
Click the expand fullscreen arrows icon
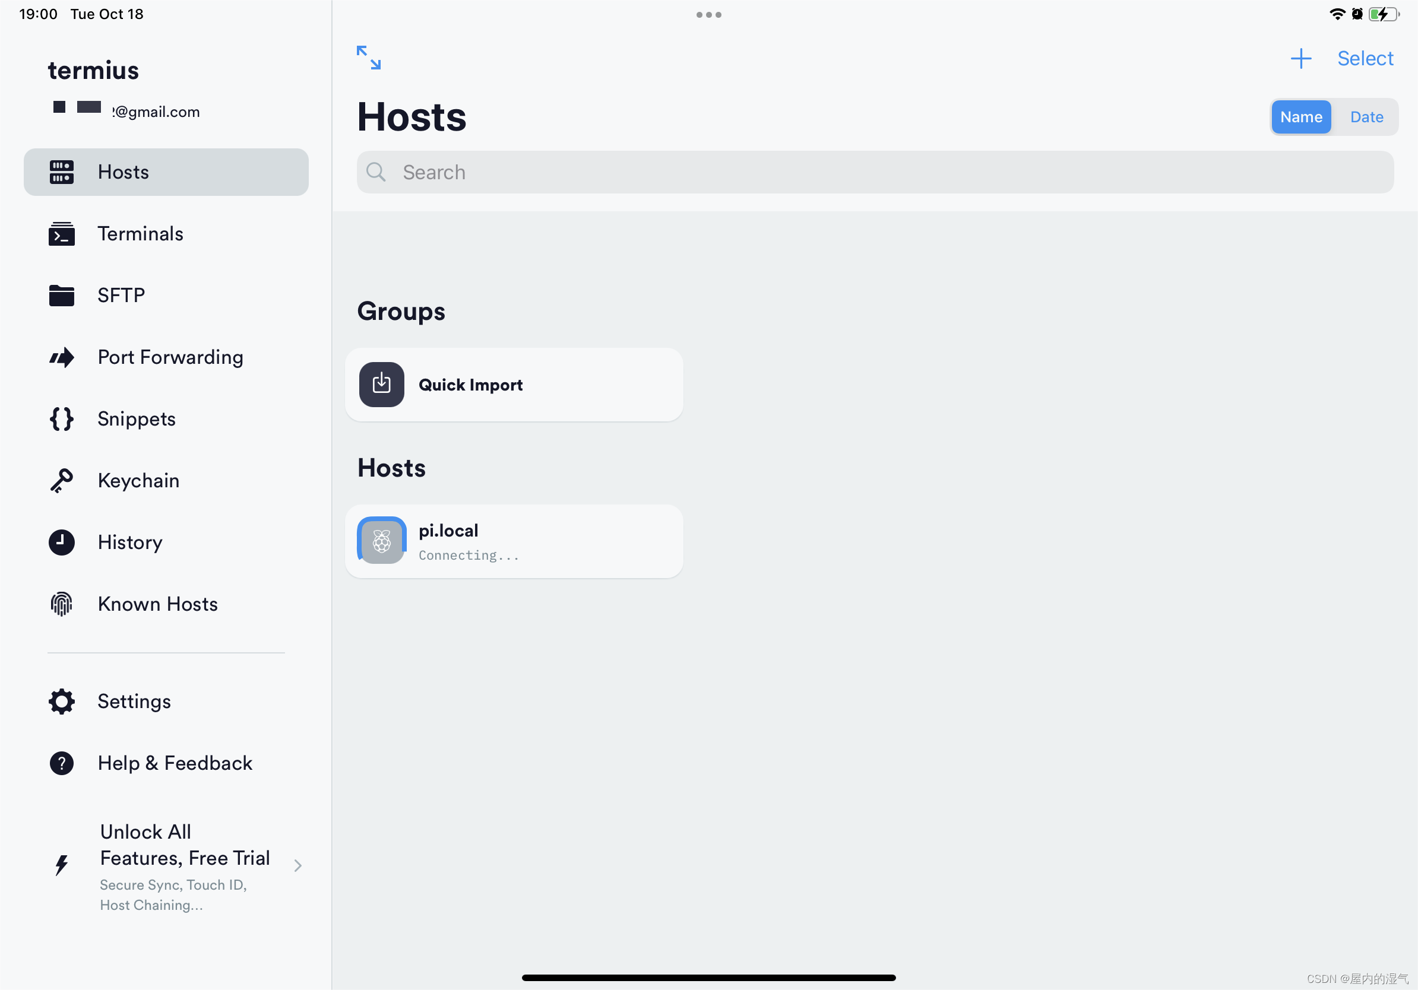click(369, 58)
